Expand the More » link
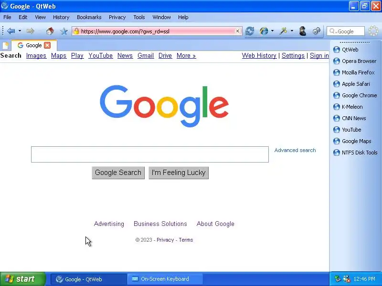Screen dimensions: 382x286 coord(186,56)
